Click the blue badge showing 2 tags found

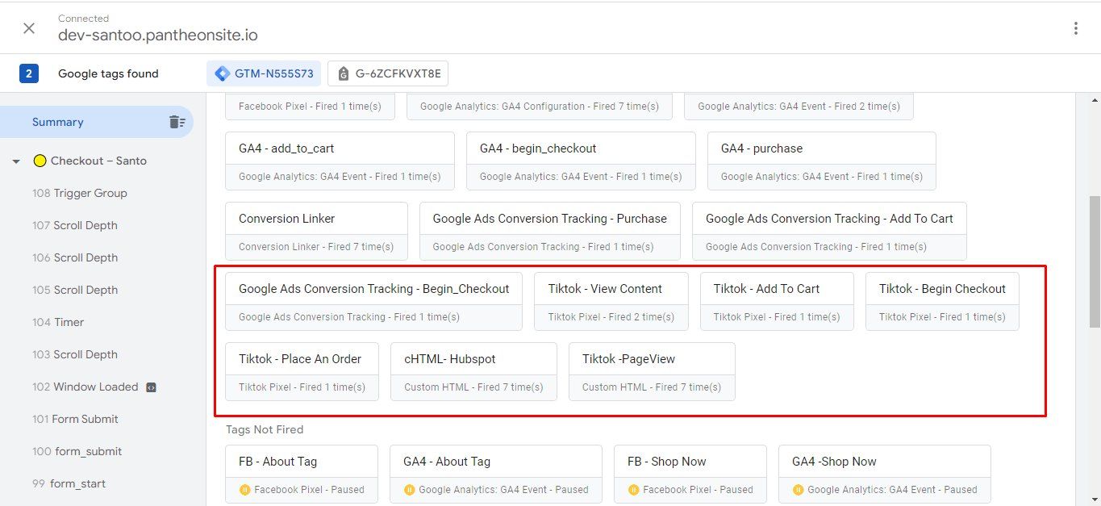point(29,73)
